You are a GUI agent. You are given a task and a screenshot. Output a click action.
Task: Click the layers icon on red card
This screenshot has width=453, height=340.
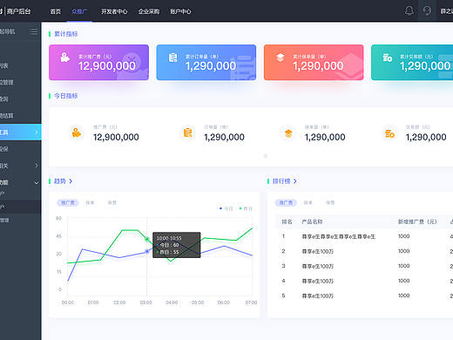click(x=281, y=58)
